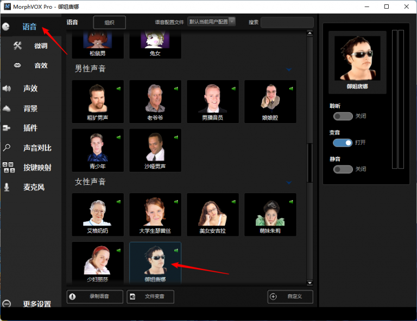417x321 pixels.
Task: Choose the 御姐唐娜 voice in list
Action: point(155,263)
